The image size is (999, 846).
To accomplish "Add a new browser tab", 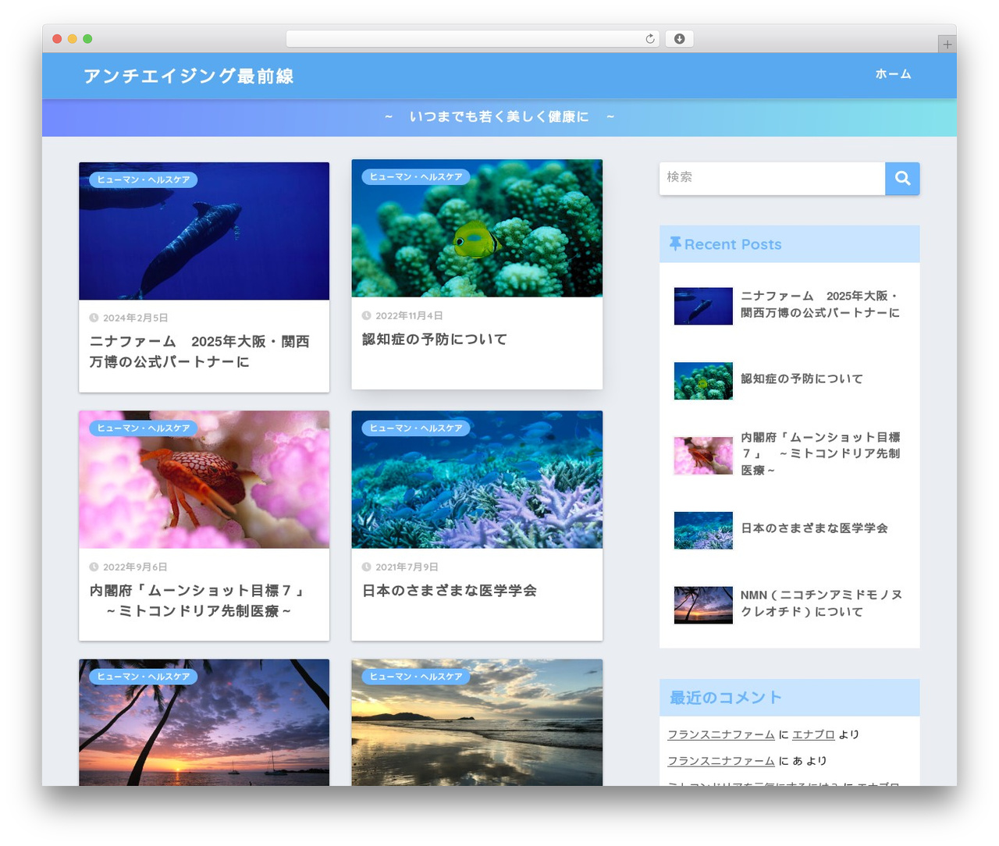I will coord(947,44).
